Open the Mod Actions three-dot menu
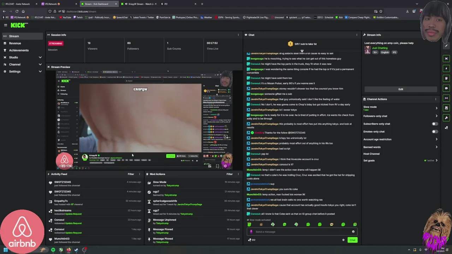This screenshot has height=254, width=452. (x=238, y=174)
